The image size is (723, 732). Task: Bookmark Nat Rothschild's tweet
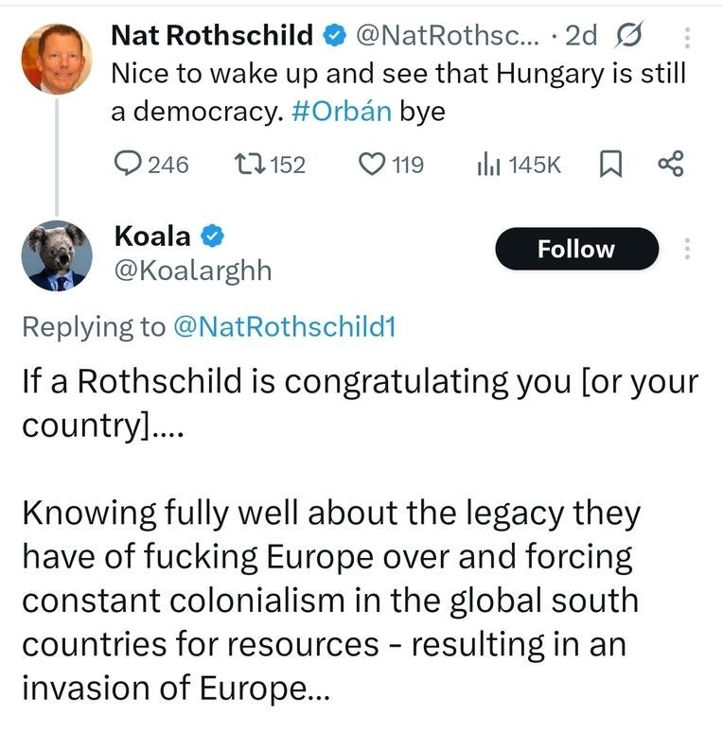(x=610, y=165)
